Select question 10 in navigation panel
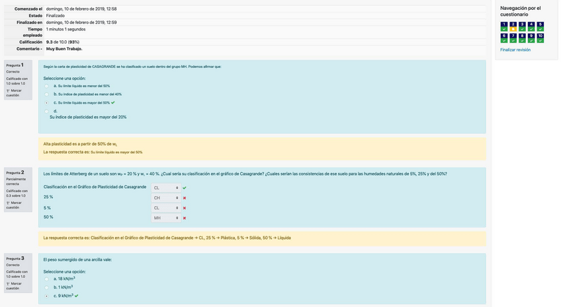Image resolution: width=561 pixels, height=307 pixels. (540, 38)
